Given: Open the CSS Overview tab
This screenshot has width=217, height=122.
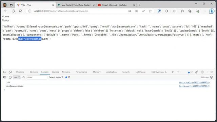Looking at the screenshot, I should [x=159, y=72].
